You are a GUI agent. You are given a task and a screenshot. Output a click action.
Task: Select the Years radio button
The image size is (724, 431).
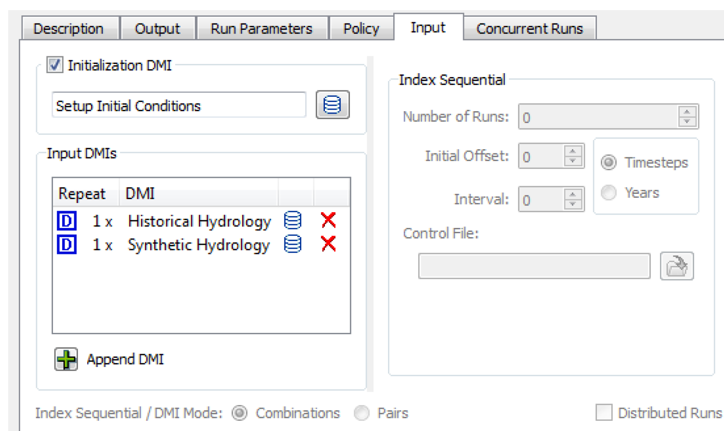609,192
